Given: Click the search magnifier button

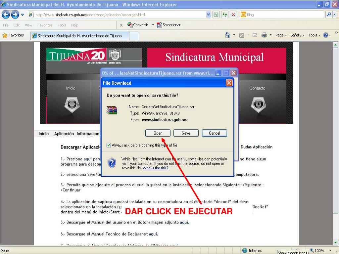Looking at the screenshot, I should pyautogui.click(x=329, y=15).
